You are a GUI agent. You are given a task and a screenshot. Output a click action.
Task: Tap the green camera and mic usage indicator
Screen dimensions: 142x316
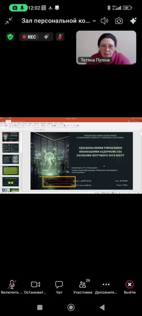18,8
